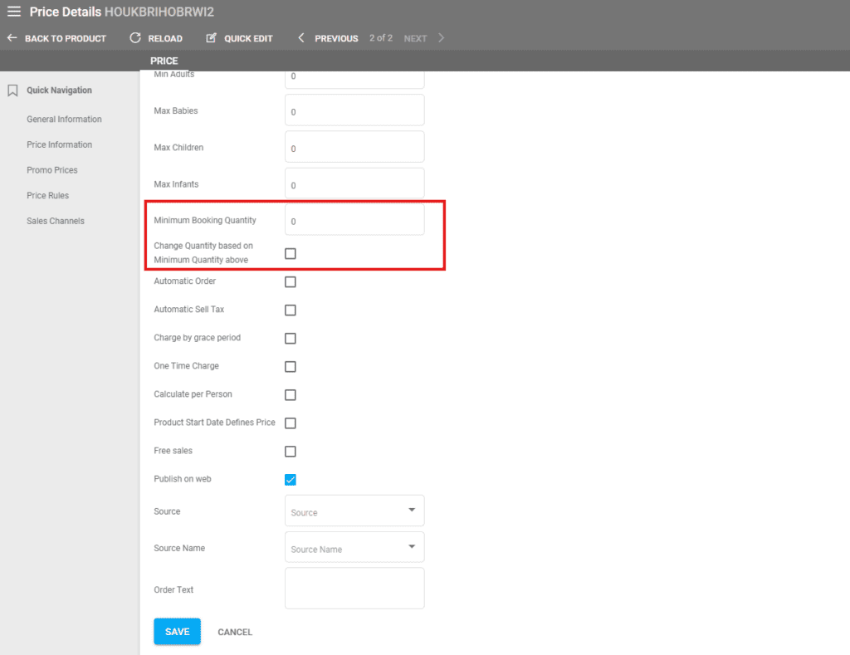Viewport: 850px width, 655px height.
Task: Click the Back to Product arrow icon
Action: pos(12,38)
